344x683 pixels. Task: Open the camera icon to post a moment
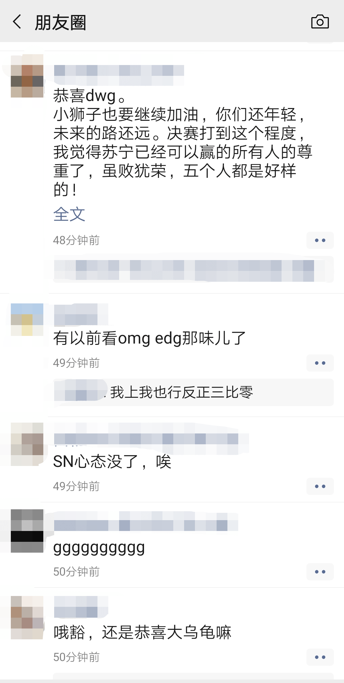(x=320, y=22)
